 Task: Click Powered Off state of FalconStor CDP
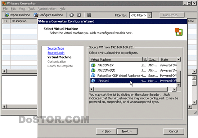168,76
